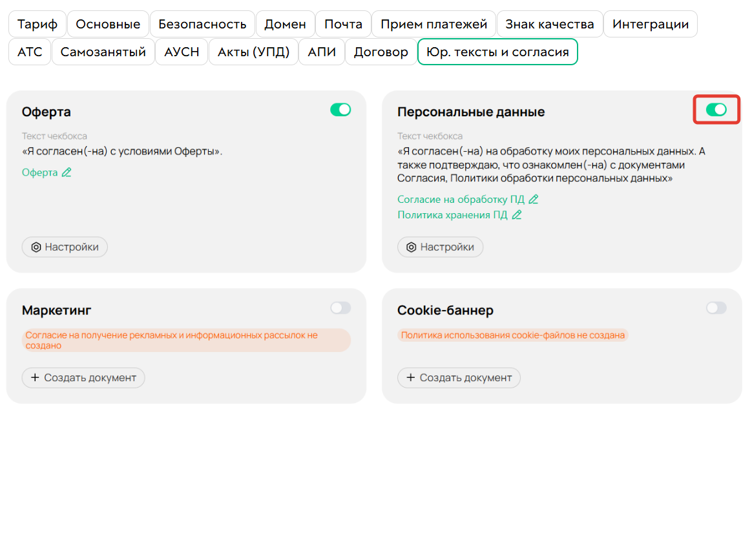Select Юр. тексты и согласия tab

[x=498, y=52]
